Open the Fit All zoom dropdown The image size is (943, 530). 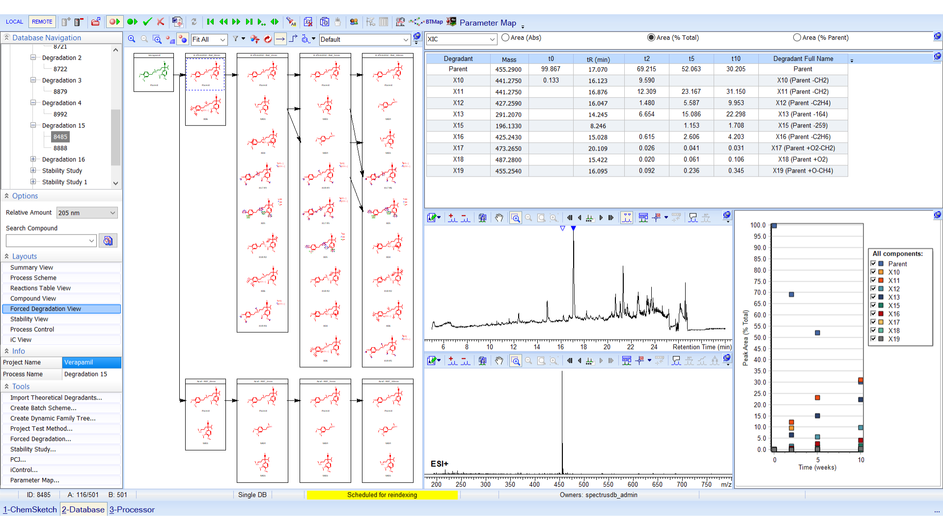222,39
